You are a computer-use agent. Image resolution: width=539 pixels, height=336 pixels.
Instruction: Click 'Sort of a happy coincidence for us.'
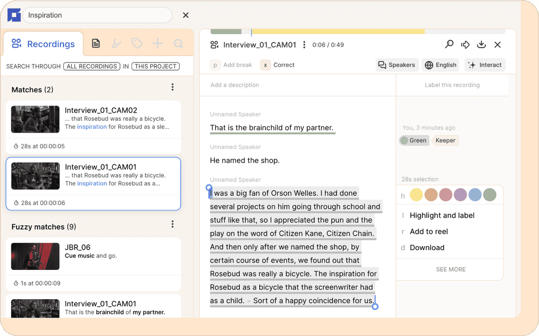(x=313, y=301)
